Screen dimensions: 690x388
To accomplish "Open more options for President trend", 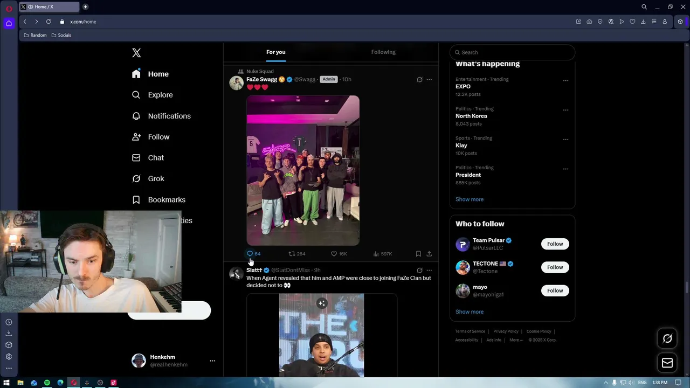I will [x=565, y=169].
